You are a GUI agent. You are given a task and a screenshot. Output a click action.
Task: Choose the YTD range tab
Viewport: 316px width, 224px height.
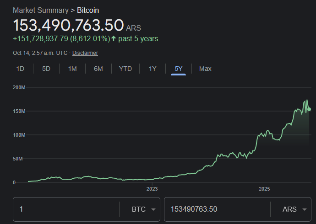(x=125, y=69)
